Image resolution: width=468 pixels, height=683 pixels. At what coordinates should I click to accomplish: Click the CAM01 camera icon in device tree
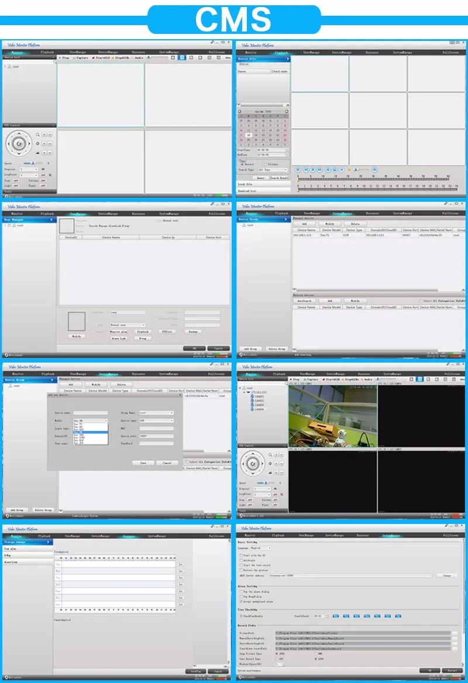[252, 396]
